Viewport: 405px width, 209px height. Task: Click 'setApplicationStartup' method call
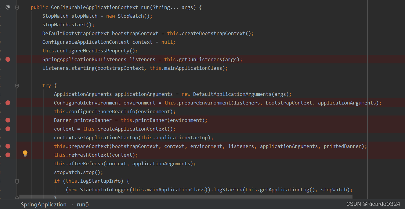click(108, 137)
